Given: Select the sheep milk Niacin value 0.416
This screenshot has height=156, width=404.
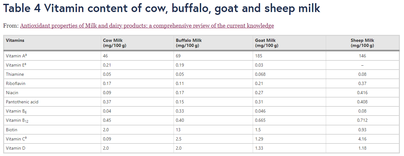Looking at the screenshot, I should tap(362, 93).
